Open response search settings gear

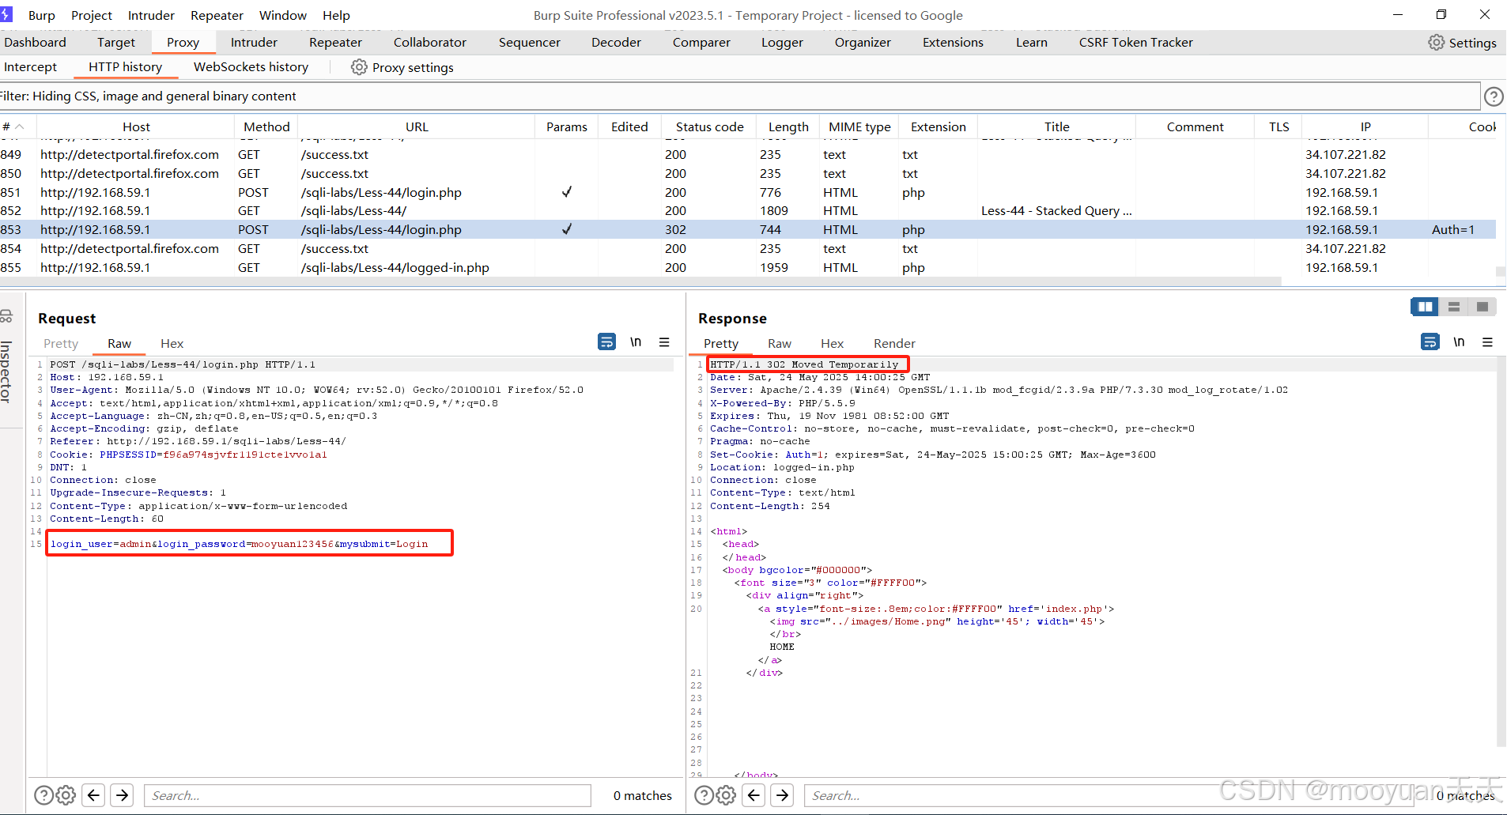[x=727, y=795]
